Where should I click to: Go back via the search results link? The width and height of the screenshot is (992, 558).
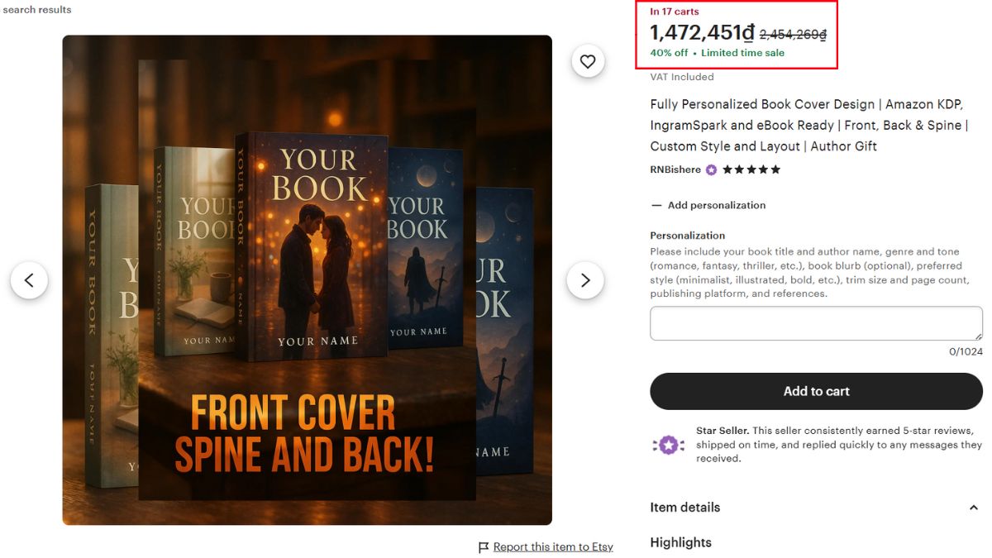[37, 10]
